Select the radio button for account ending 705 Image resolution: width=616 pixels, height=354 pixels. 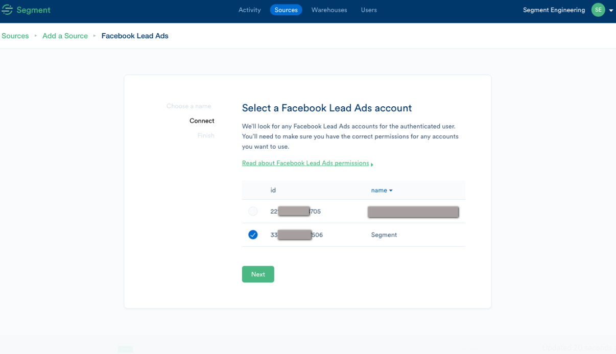253,211
